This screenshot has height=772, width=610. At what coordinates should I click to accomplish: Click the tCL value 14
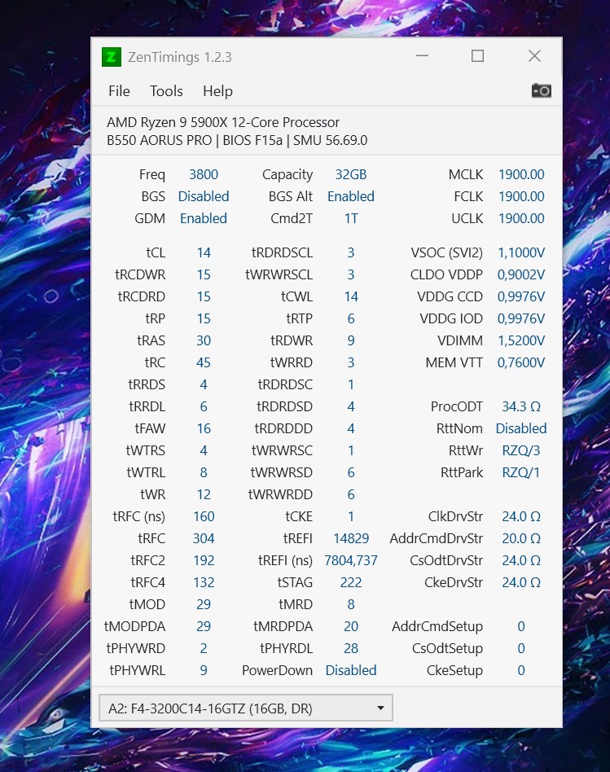click(204, 252)
